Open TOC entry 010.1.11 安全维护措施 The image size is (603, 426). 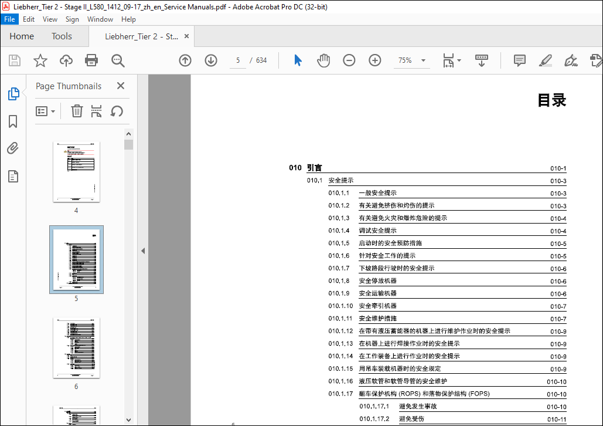447,319
